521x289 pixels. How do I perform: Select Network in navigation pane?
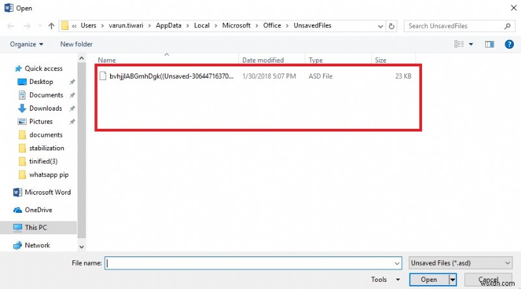point(37,245)
